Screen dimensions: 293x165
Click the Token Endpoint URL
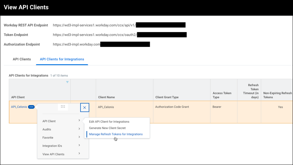[95, 35]
